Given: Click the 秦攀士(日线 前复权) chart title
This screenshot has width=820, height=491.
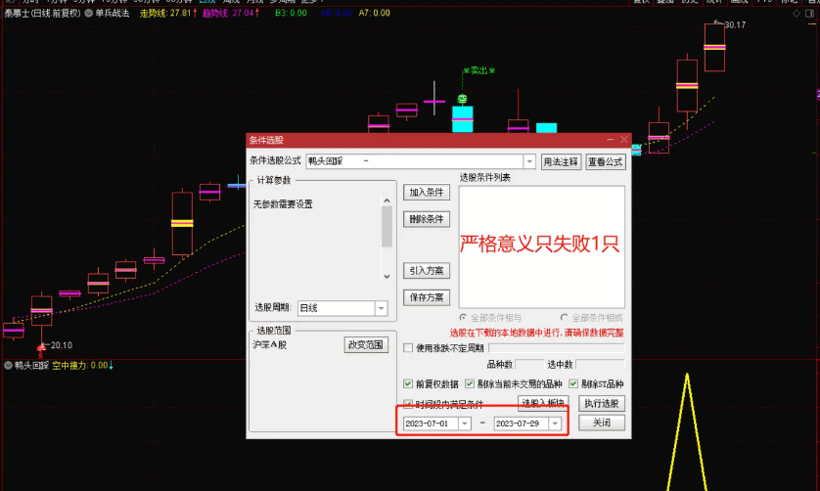Looking at the screenshot, I should point(43,13).
